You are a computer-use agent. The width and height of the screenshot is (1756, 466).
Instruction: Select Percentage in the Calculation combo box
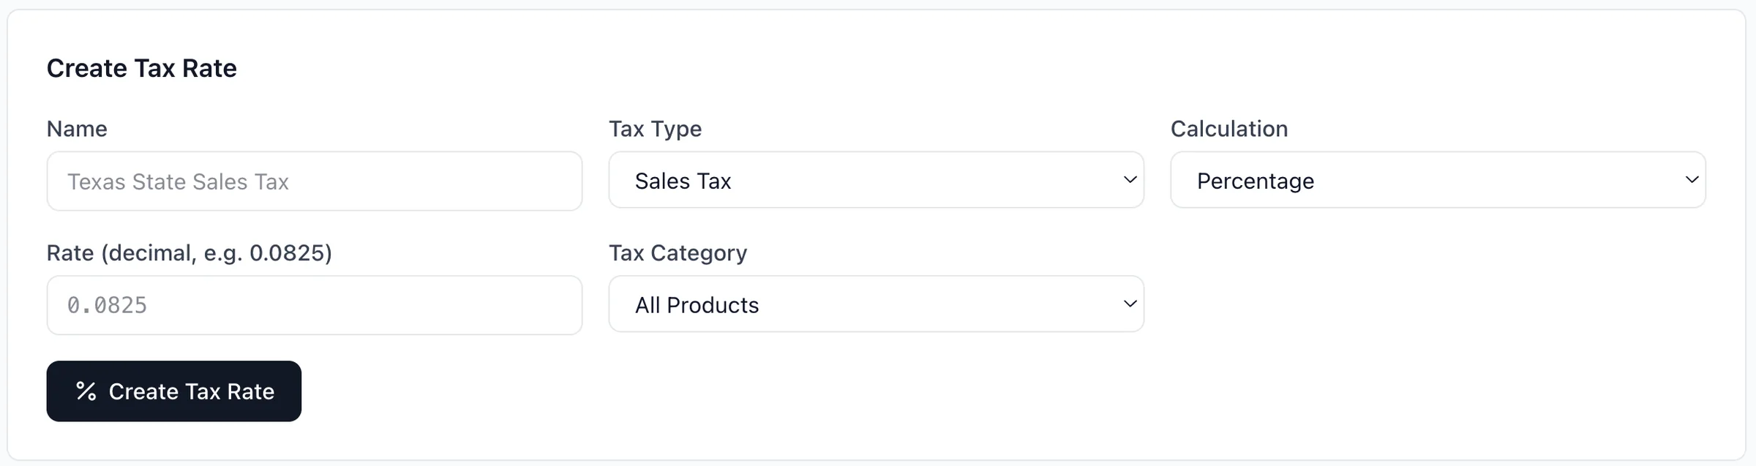pos(1438,180)
